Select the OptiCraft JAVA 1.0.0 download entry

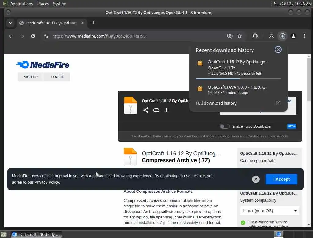pyautogui.click(x=238, y=90)
